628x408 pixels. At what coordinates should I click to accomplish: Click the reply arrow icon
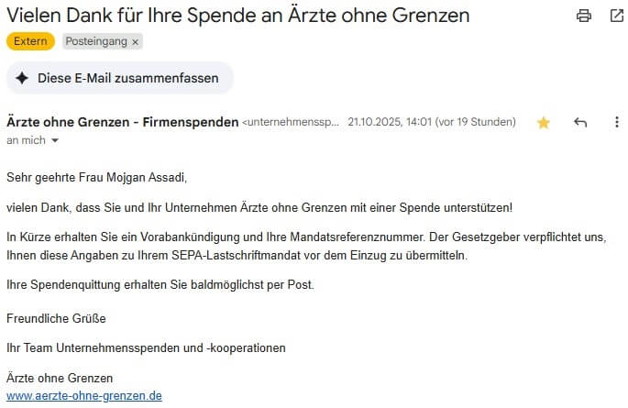(579, 123)
